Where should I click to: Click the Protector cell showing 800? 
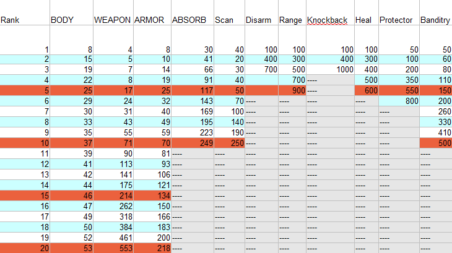(x=398, y=101)
